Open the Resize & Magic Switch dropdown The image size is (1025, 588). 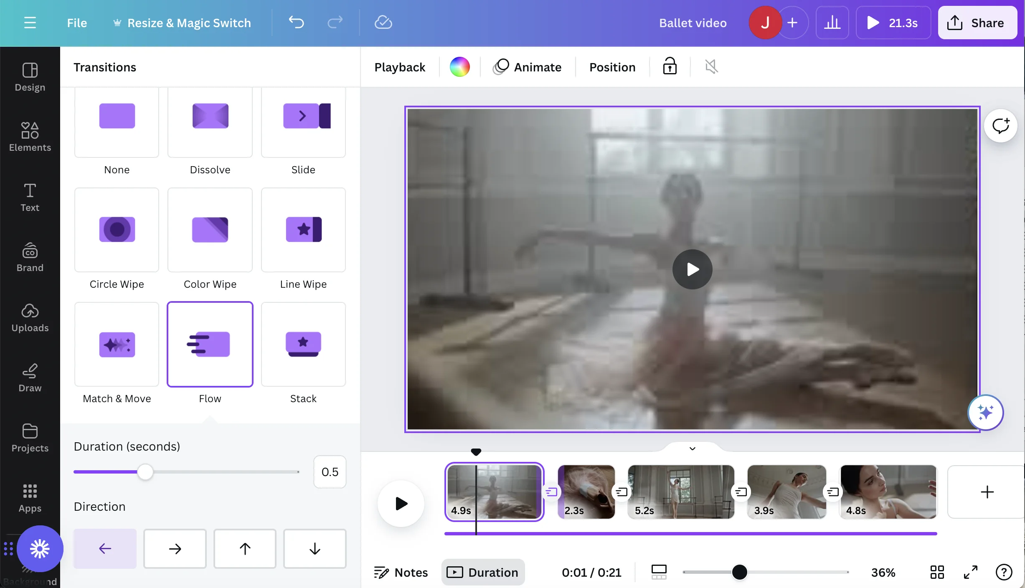[182, 23]
